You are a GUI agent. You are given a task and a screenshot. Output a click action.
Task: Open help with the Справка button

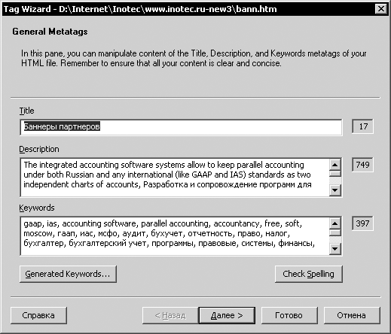click(x=38, y=315)
